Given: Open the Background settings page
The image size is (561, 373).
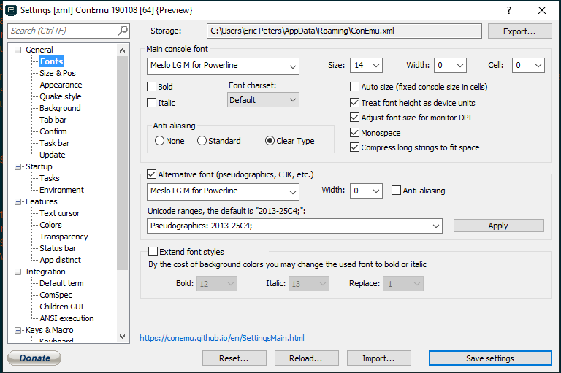Looking at the screenshot, I should [x=60, y=108].
